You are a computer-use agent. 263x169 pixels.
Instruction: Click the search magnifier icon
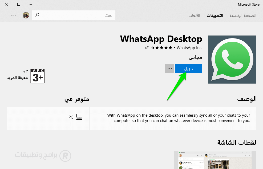tap(37, 15)
